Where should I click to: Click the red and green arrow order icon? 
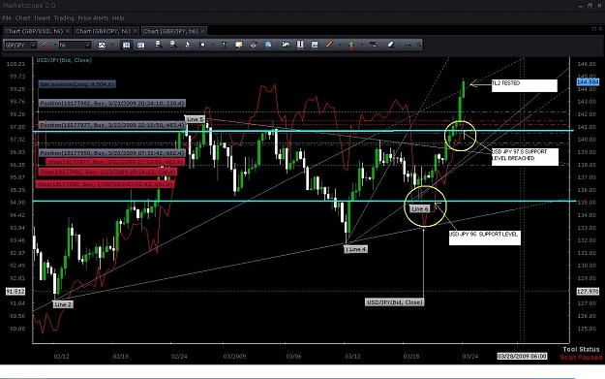[x=351, y=46]
